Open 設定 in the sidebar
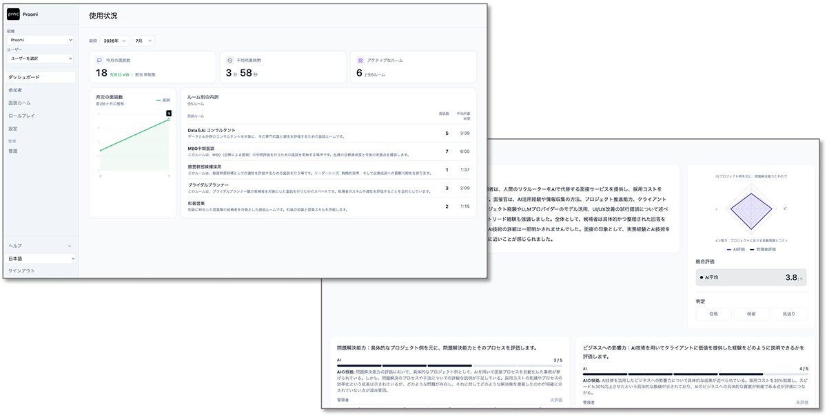827x417 pixels. click(x=13, y=129)
